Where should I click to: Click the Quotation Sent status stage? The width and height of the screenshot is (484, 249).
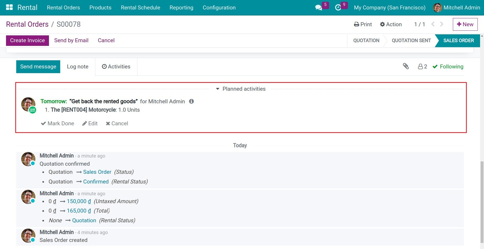tap(411, 40)
